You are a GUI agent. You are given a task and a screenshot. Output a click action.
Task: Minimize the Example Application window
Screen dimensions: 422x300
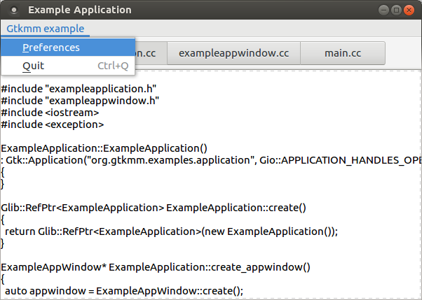pos(383,10)
